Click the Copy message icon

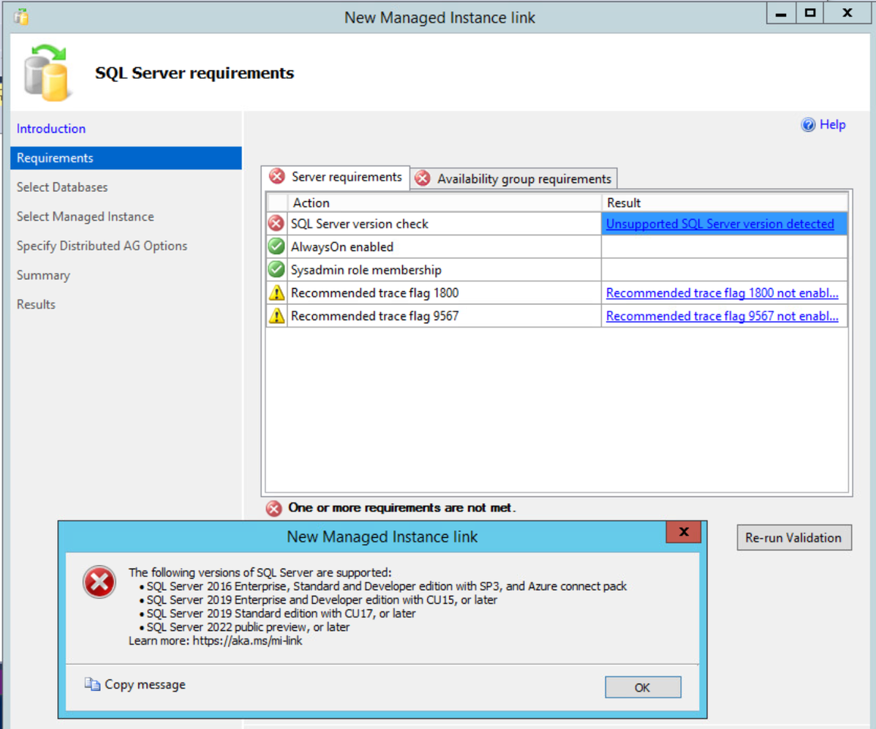(x=92, y=684)
